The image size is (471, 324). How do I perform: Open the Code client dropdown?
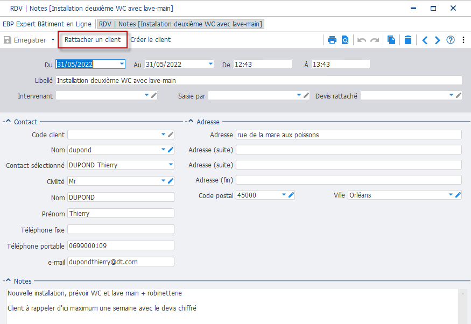point(163,135)
